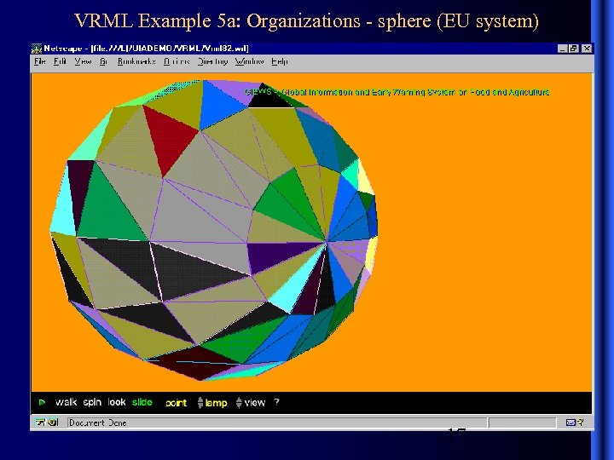Click the red triangle on the sphere
The width and height of the screenshot is (614, 460).
pos(169,139)
